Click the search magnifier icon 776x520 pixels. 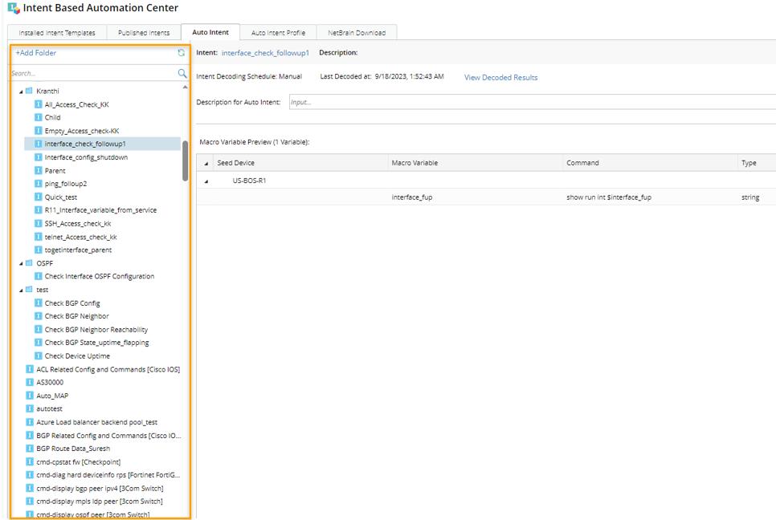click(182, 73)
